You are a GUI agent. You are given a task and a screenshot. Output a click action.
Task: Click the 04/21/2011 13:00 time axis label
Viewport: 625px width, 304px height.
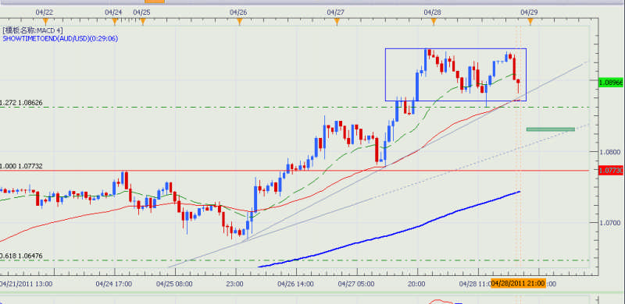tap(26, 284)
